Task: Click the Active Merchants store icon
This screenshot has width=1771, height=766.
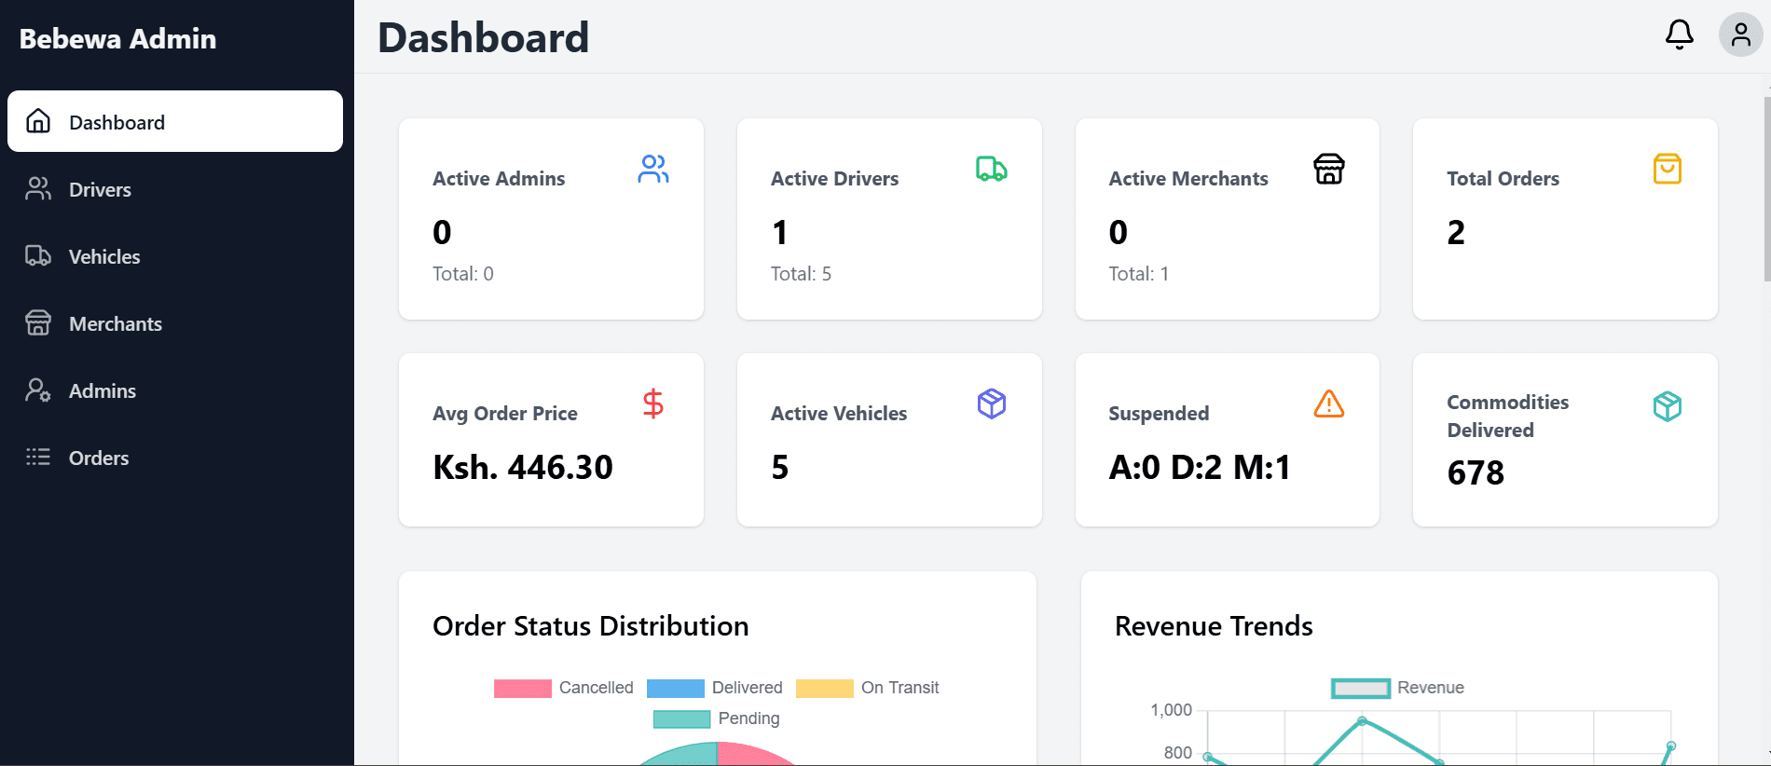Action: click(x=1329, y=169)
